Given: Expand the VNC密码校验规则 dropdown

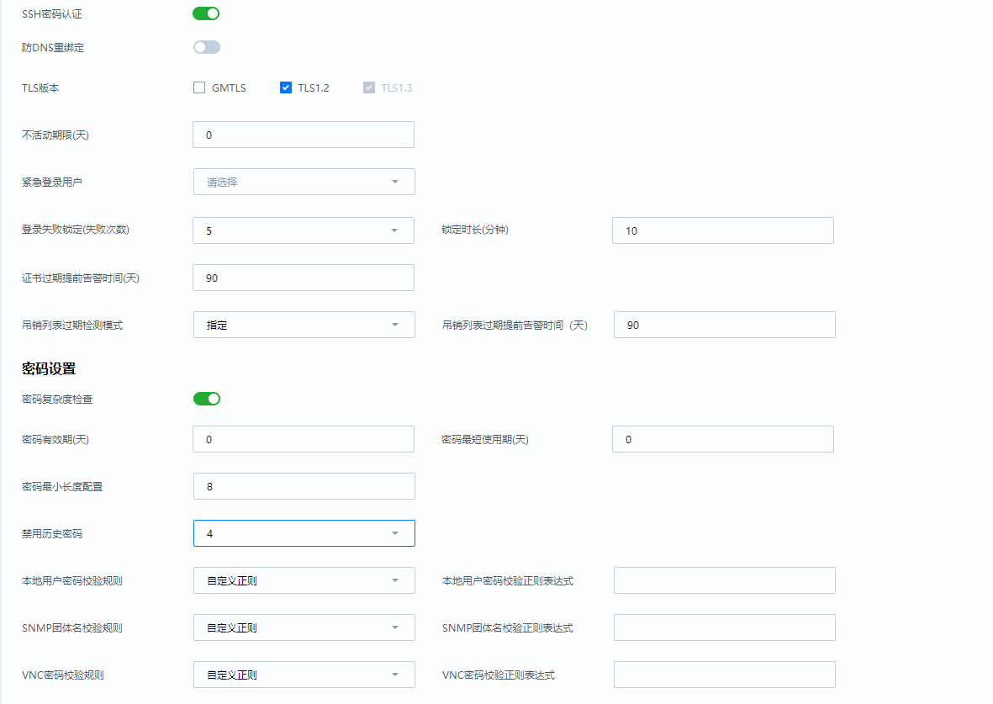Looking at the screenshot, I should point(304,675).
